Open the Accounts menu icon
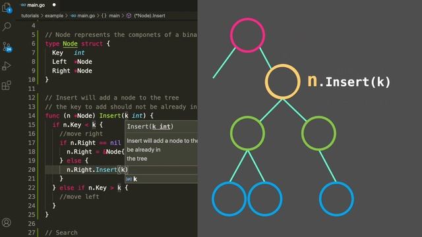The height and width of the screenshot is (237, 422). (7, 223)
